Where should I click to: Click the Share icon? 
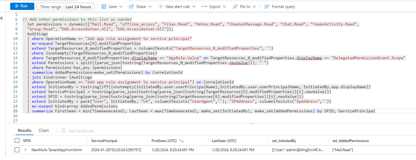[x=131, y=6]
